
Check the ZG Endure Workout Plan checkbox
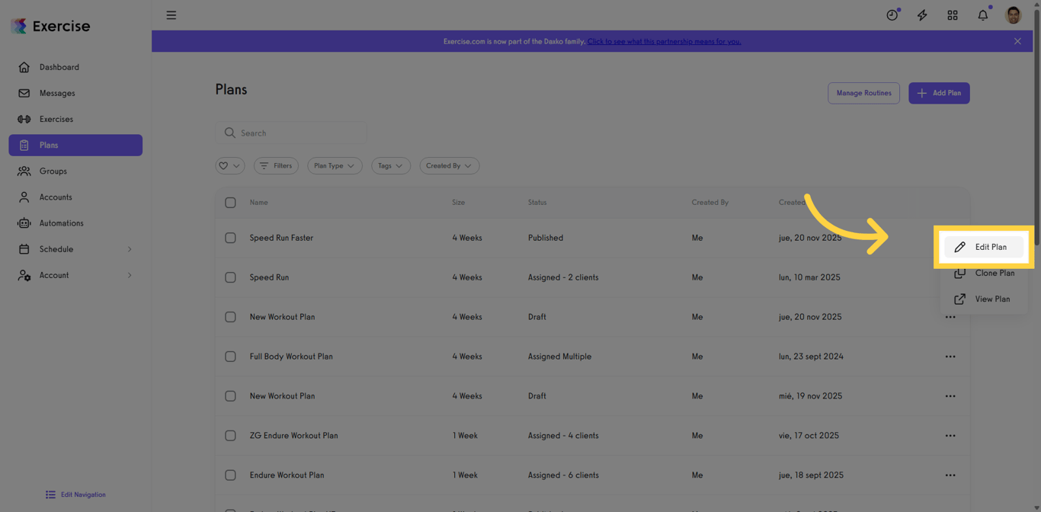pos(230,436)
